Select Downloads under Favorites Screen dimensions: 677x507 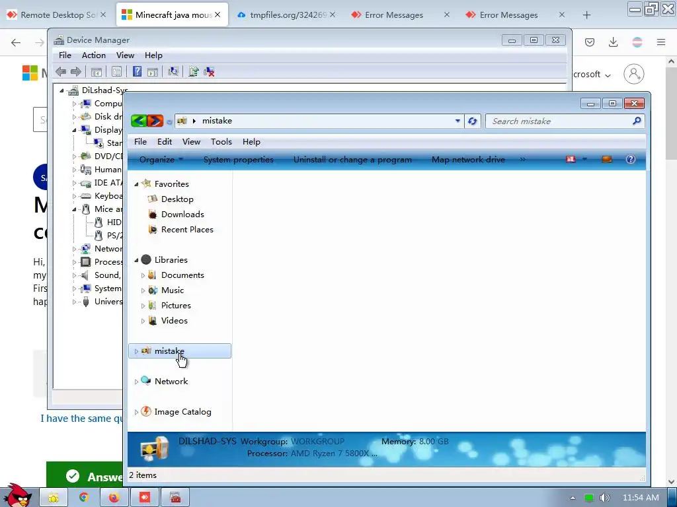point(182,215)
